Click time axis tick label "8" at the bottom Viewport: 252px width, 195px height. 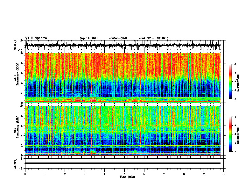[x=184, y=174]
